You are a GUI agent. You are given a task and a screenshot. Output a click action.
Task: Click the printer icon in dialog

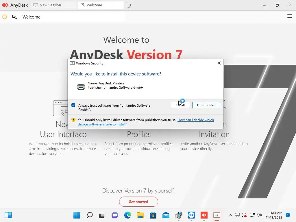tap(81, 87)
